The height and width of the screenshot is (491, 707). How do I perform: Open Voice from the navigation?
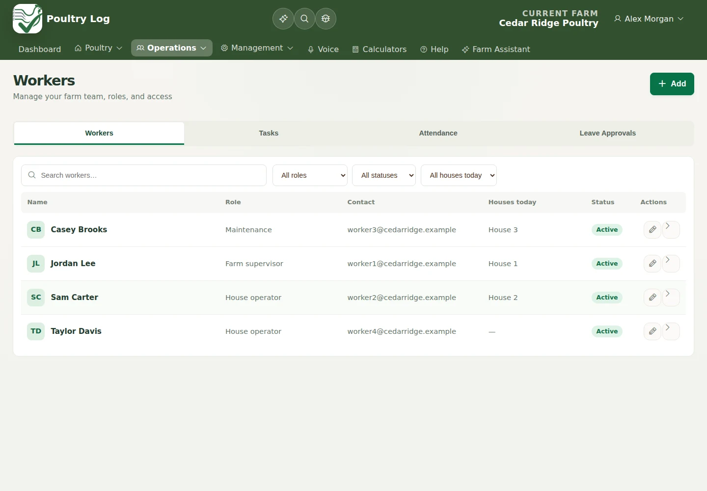coord(323,49)
